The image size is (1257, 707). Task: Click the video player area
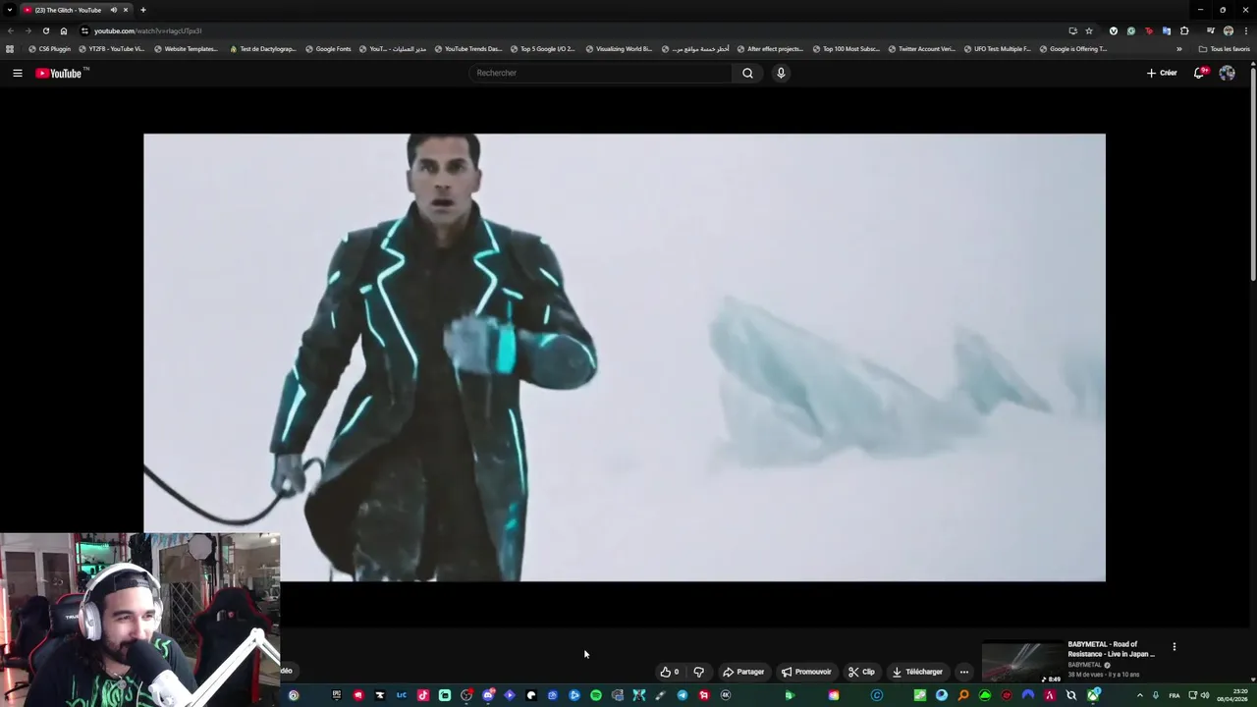[x=625, y=357]
